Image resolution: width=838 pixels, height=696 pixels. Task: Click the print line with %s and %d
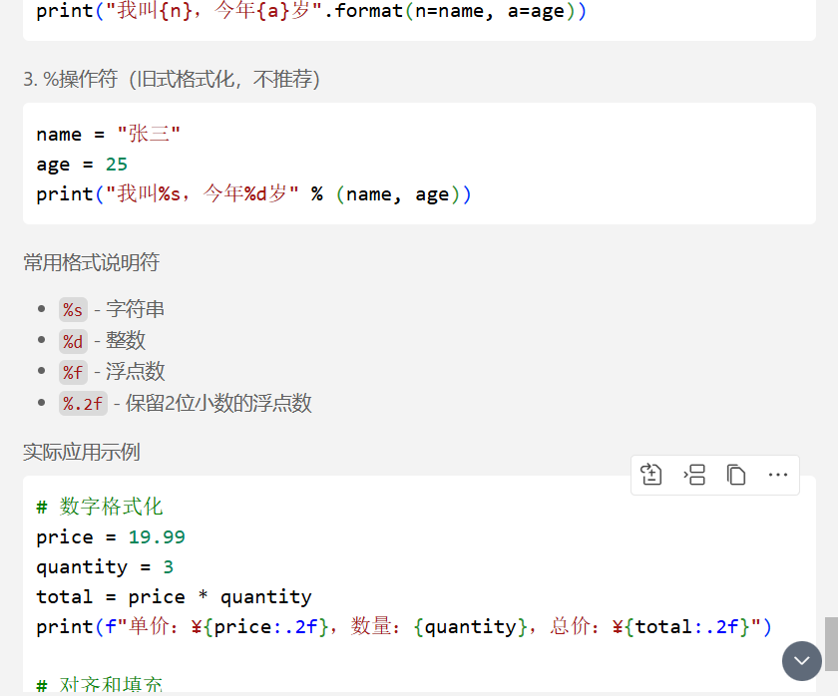[x=253, y=193]
